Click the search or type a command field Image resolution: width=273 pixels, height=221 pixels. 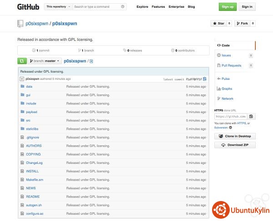(96, 7)
